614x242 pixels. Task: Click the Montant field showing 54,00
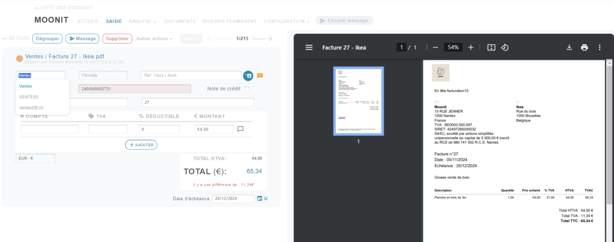click(214, 129)
